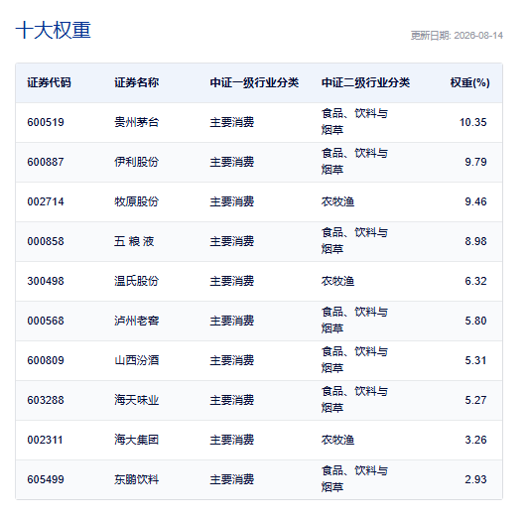Select stock code 002311
This screenshot has height=520, width=528.
point(46,441)
